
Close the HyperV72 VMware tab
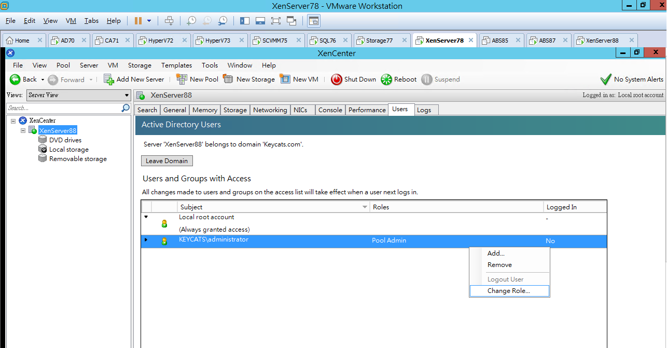point(185,41)
